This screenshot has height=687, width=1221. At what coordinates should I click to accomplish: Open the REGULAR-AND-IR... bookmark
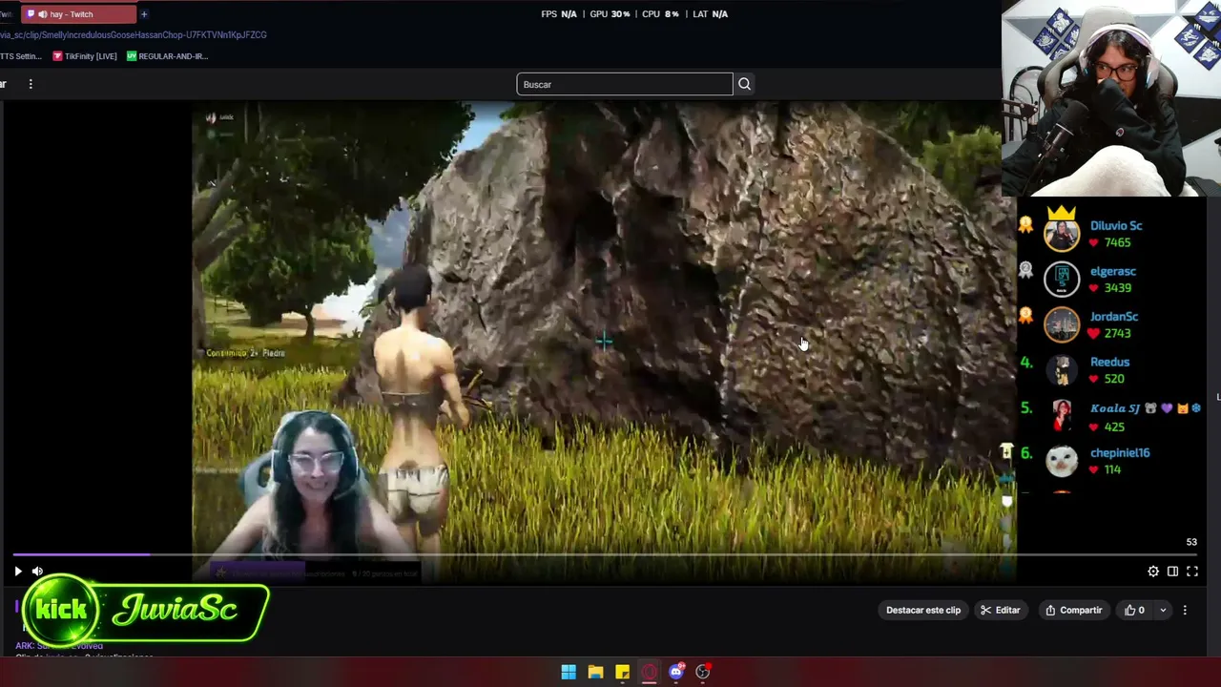pos(167,56)
